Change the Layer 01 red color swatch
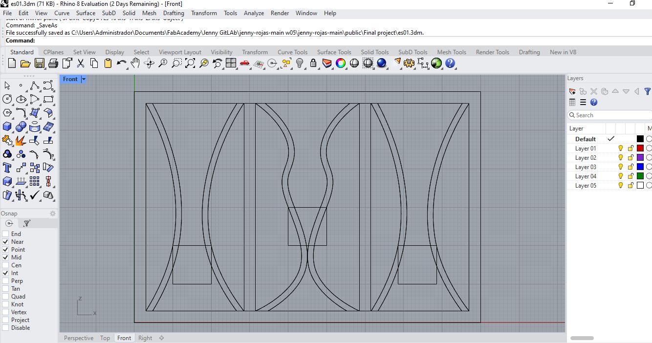This screenshot has height=343, width=652. coord(640,149)
